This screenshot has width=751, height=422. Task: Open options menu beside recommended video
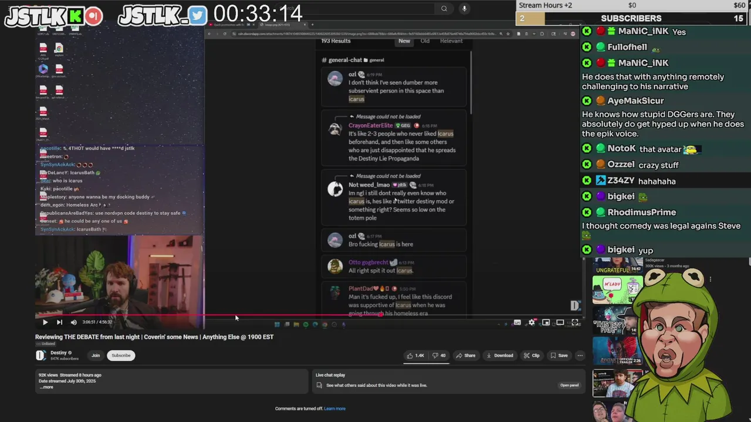pyautogui.click(x=711, y=280)
